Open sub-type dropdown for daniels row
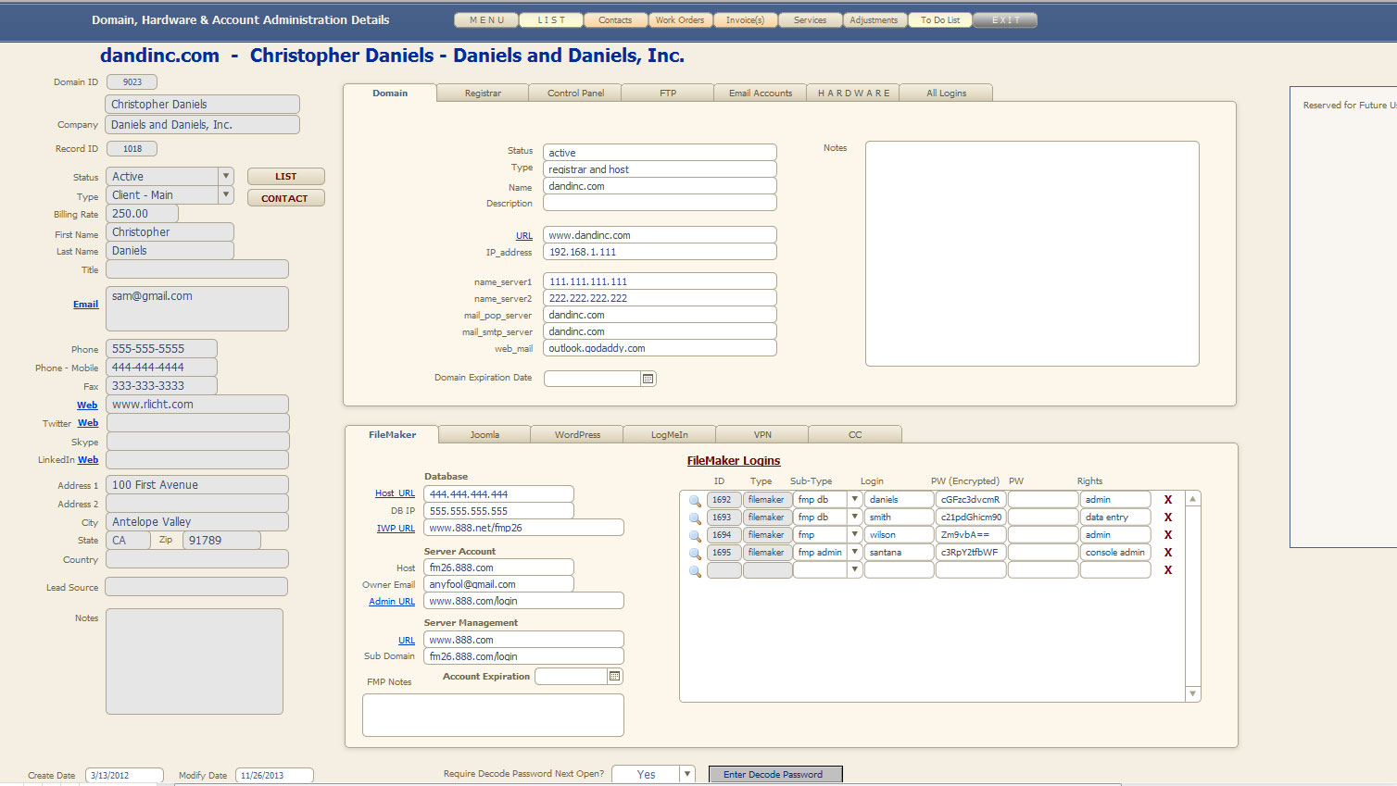 click(855, 499)
